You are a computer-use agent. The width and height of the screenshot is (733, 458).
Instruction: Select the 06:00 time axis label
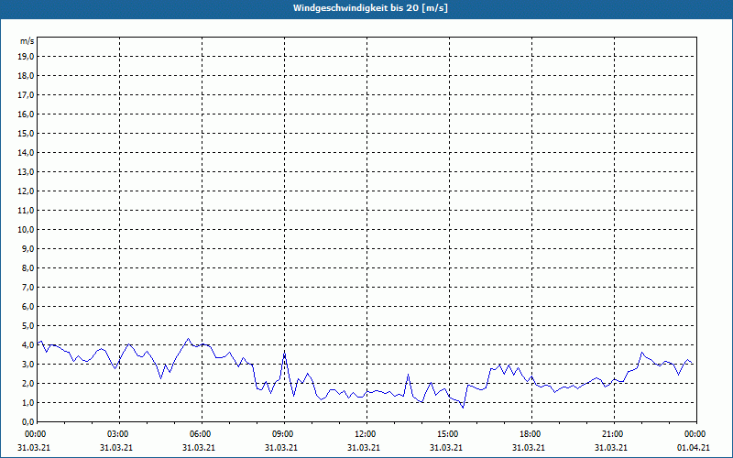click(x=201, y=433)
